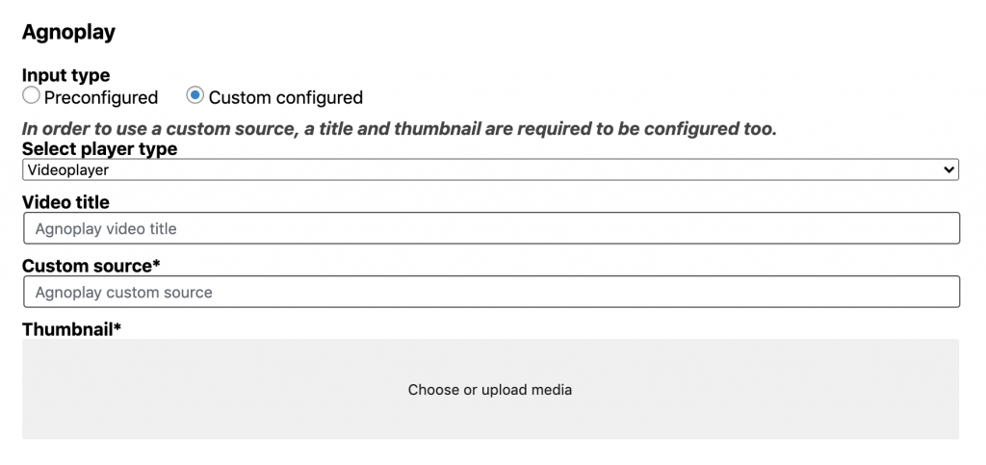Open the Select player type dropdown
986x465 pixels.
pos(490,169)
